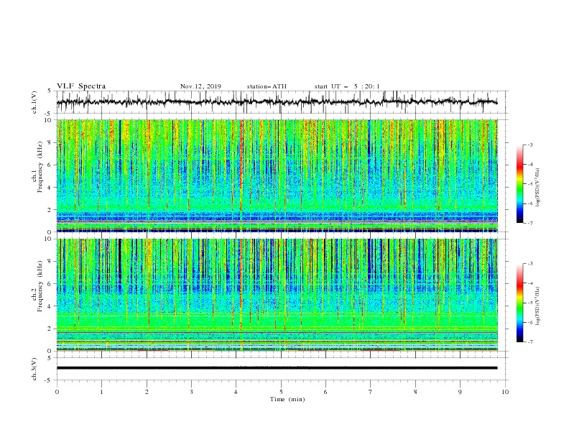Click the 'ch.1(V)' waveform axis label

(34, 102)
